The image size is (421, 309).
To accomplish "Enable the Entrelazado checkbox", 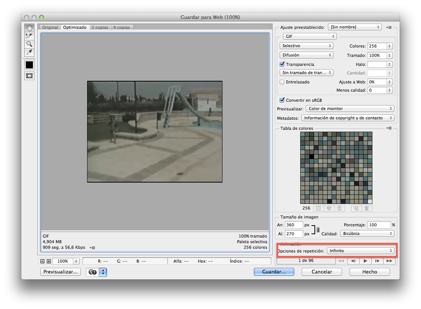I will (282, 82).
